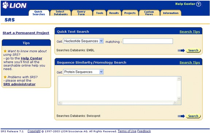Click the matching text input field
The width and height of the screenshot is (210, 133).
(x=148, y=41)
